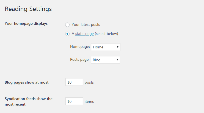Click the "Homepage:" field label
This screenshot has width=204, height=113.
click(x=80, y=47)
